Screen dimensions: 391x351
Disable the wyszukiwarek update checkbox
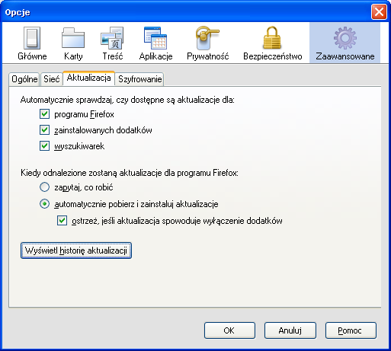(44, 146)
